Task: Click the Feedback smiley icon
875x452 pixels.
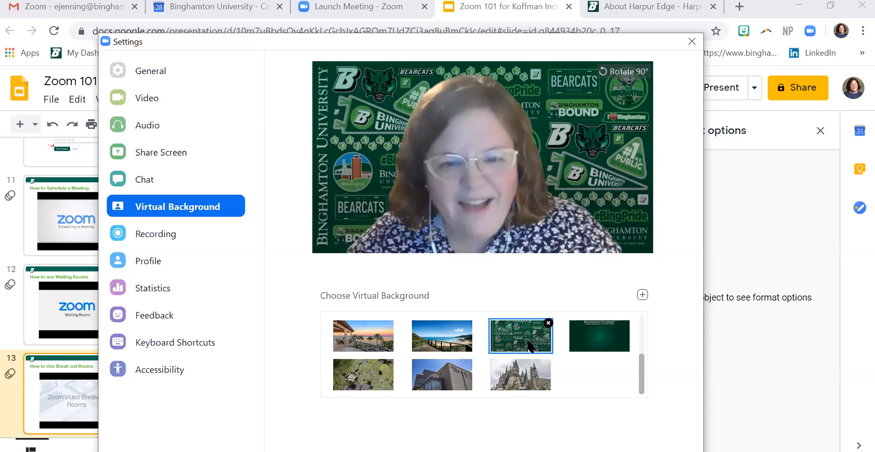Action: [118, 315]
